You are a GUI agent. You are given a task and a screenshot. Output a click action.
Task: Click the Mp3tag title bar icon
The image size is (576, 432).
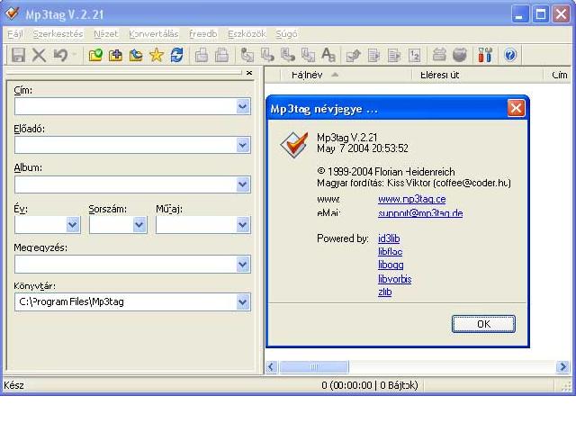click(x=13, y=13)
